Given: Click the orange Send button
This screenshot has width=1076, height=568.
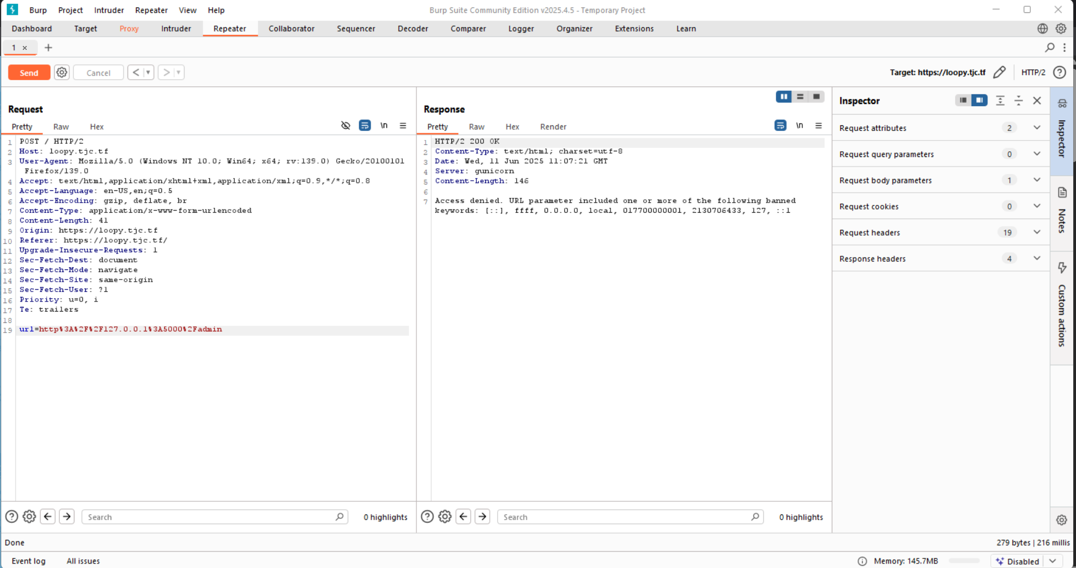Looking at the screenshot, I should (x=29, y=73).
